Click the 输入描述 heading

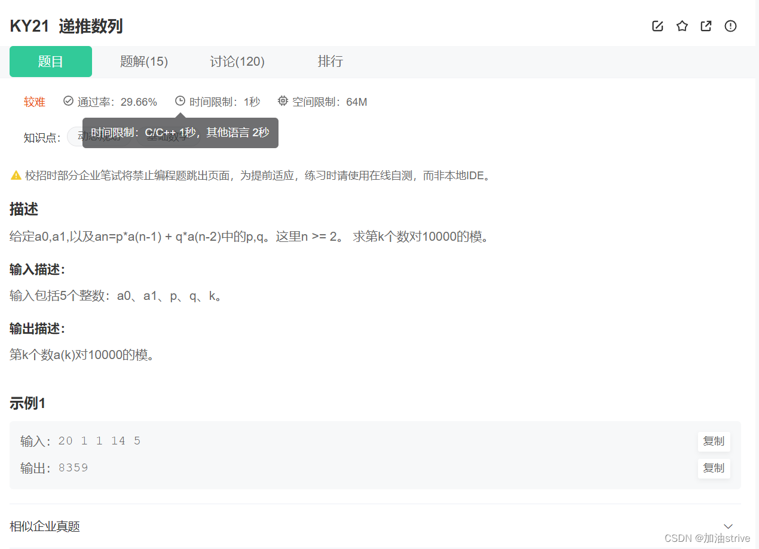(37, 269)
